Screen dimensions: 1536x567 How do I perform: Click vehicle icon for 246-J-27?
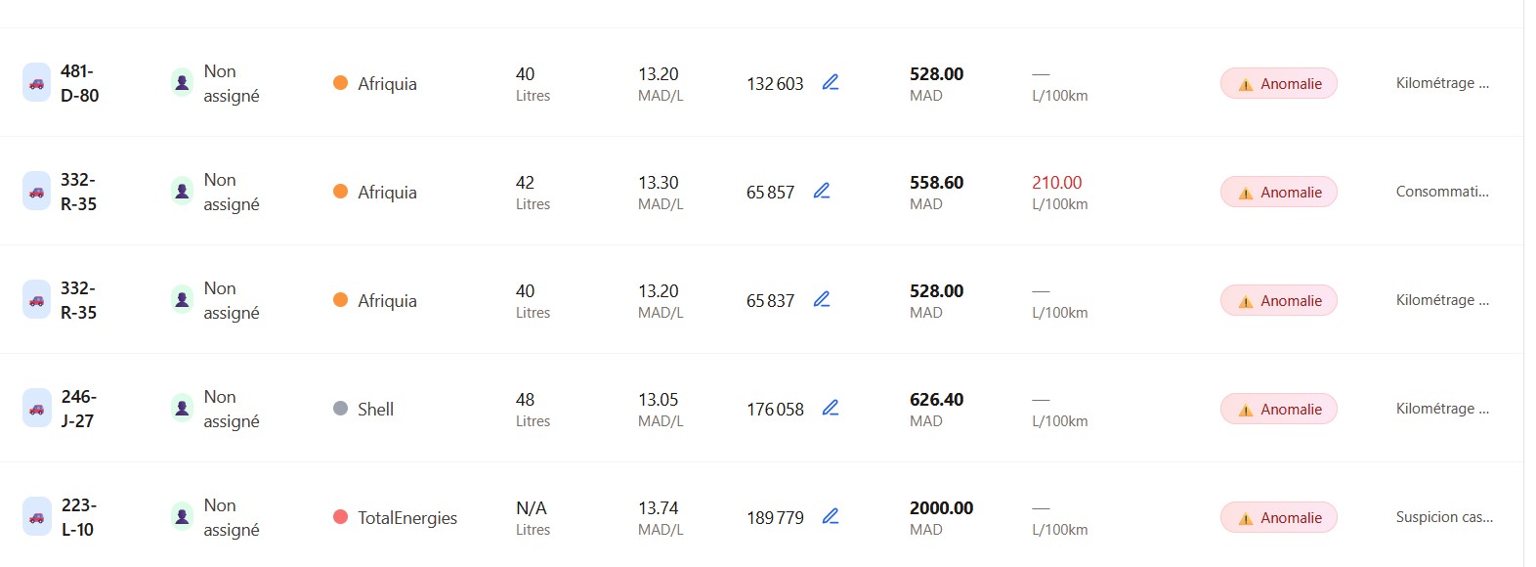point(36,409)
